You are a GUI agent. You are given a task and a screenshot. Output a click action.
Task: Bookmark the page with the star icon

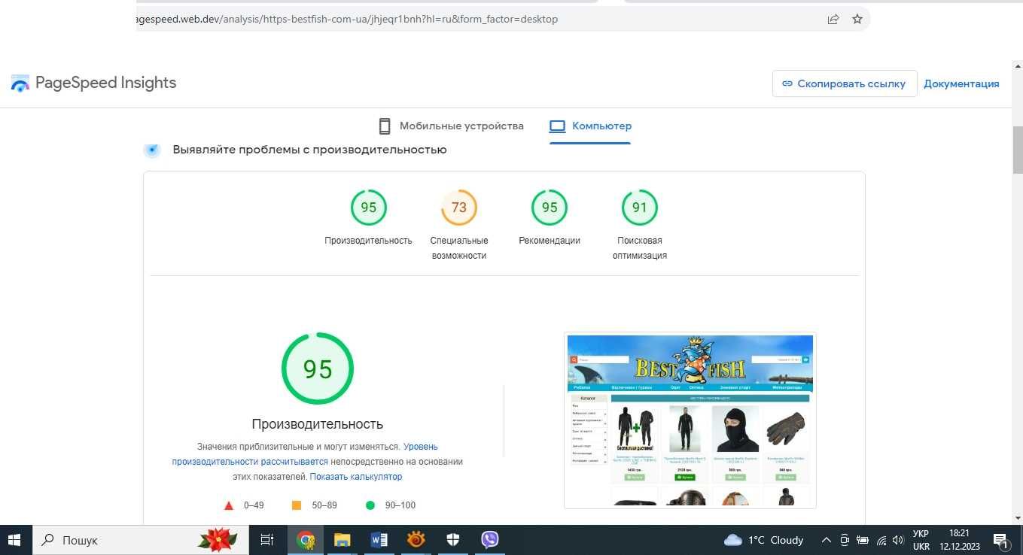857,19
